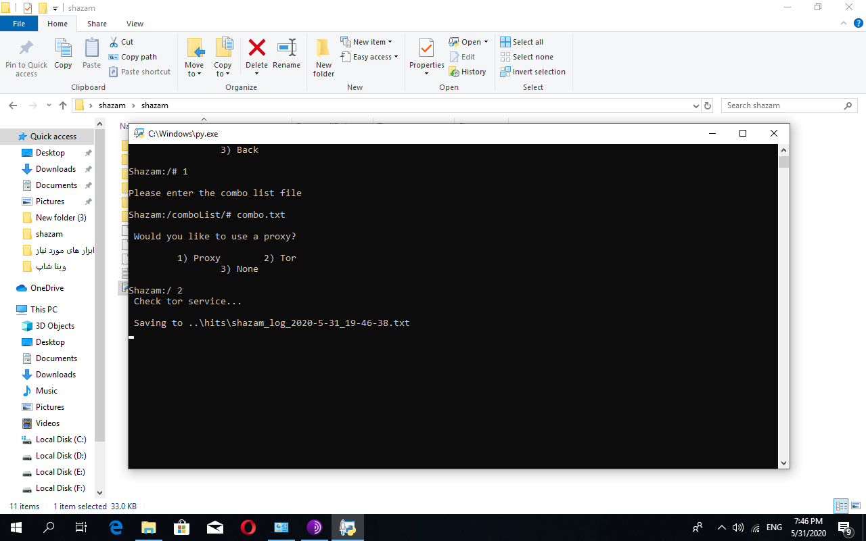The height and width of the screenshot is (541, 866).
Task: Click the Refresh button in address bar
Action: click(708, 105)
